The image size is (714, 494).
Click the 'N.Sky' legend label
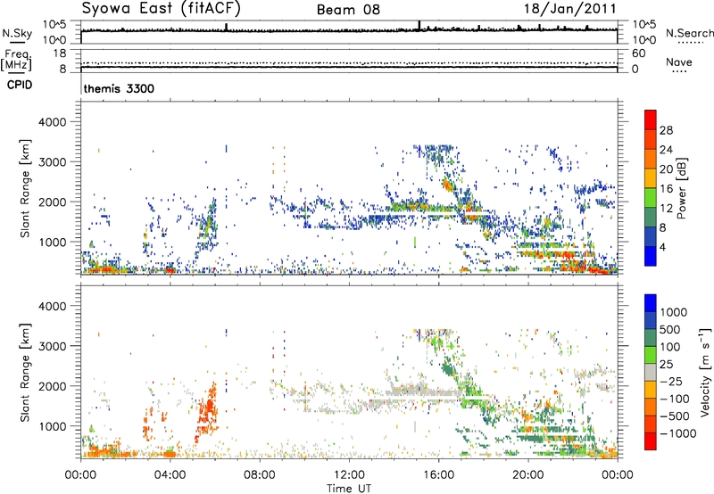click(17, 33)
